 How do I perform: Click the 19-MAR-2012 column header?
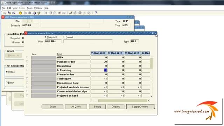133,53
